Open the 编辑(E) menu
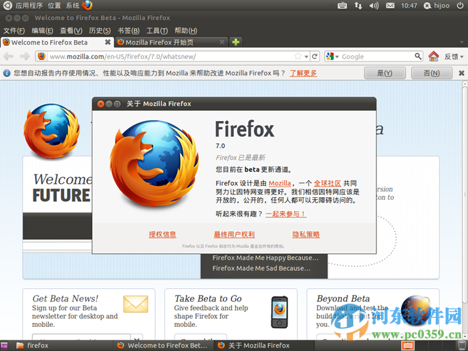The height and width of the screenshot is (351, 468). (x=42, y=31)
